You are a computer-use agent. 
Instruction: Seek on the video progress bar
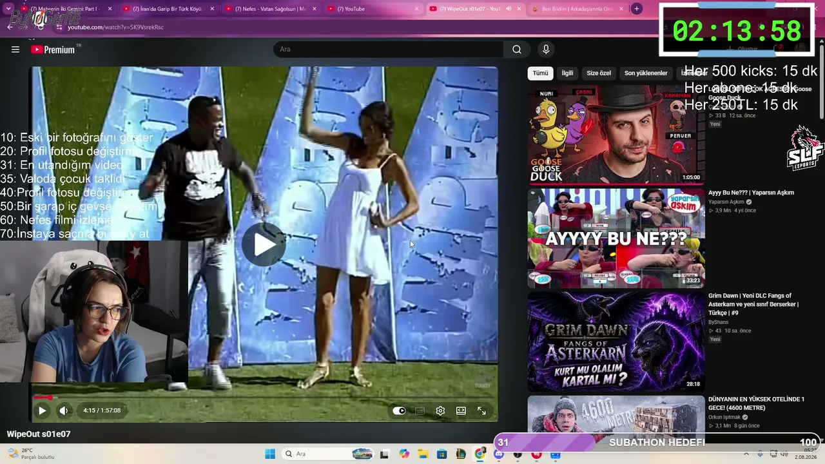tap(264, 397)
